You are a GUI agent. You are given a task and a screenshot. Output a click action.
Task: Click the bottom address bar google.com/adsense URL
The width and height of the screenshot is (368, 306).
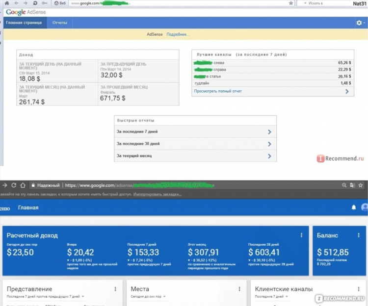click(x=140, y=185)
